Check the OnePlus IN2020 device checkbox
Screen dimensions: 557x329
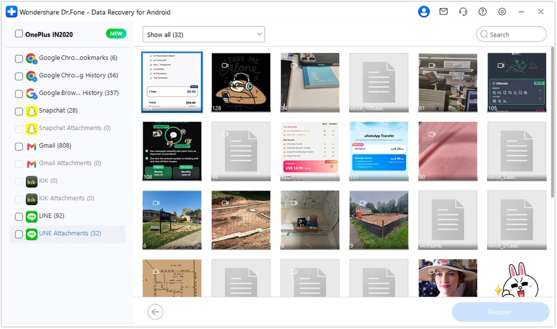point(19,34)
